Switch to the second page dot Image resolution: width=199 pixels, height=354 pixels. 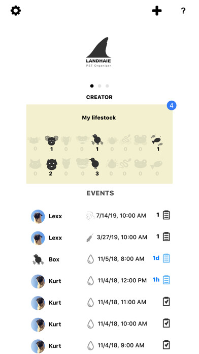pyautogui.click(x=99, y=86)
